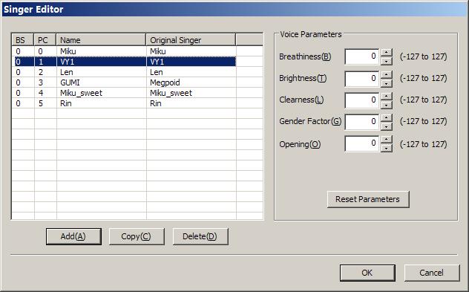Decrease the Opening value with down arrow

[387, 148]
